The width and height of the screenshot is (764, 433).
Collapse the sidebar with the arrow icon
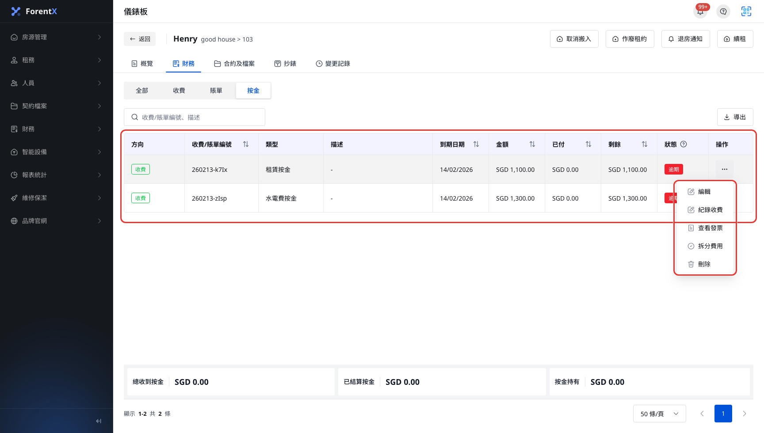tap(99, 421)
